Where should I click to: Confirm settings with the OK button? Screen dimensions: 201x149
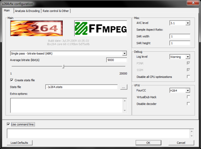[148, 143]
